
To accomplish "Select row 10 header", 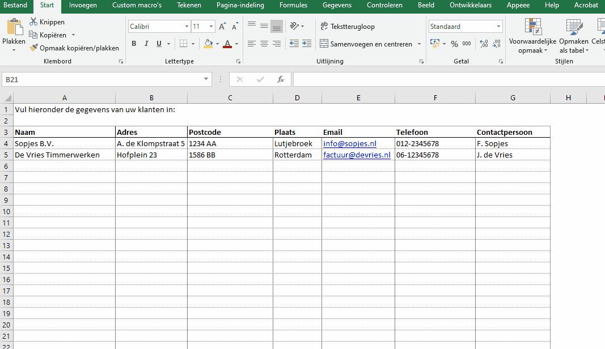I will (7, 211).
